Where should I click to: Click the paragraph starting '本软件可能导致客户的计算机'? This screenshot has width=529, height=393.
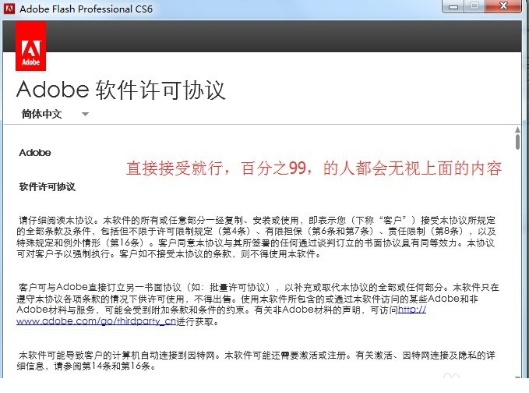point(256,360)
